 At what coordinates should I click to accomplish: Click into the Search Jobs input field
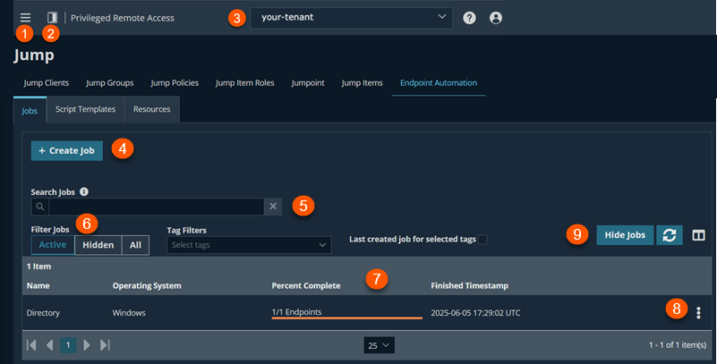point(157,207)
